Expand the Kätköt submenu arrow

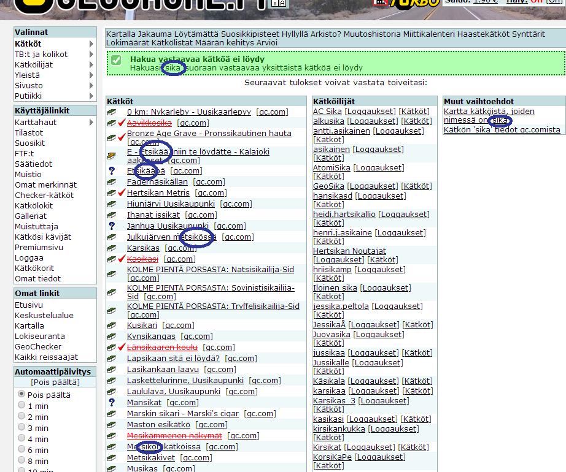pos(91,44)
